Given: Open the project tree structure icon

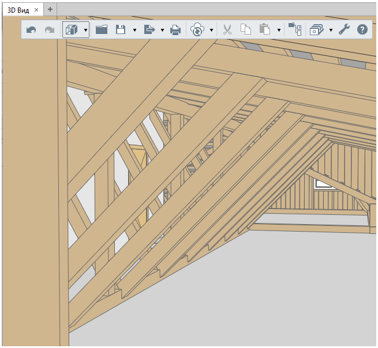Looking at the screenshot, I should click(x=295, y=30).
